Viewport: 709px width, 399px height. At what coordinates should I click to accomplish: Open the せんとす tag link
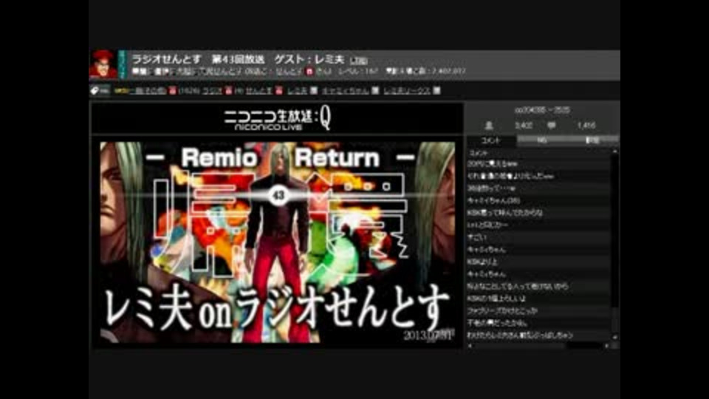pyautogui.click(x=259, y=90)
